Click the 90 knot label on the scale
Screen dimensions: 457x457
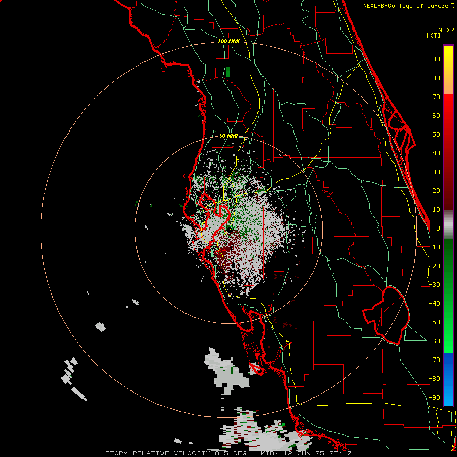click(436, 59)
